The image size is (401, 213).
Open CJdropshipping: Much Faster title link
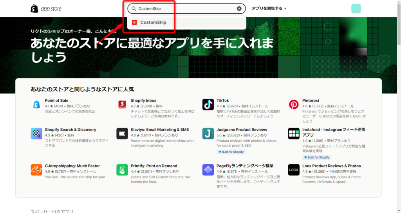(x=72, y=166)
